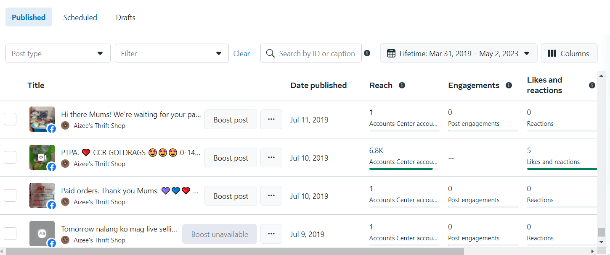Screen dimensions: 610x255
Task: Tick checkbox for CCR GOLDRAGS post
Action: tap(10, 157)
